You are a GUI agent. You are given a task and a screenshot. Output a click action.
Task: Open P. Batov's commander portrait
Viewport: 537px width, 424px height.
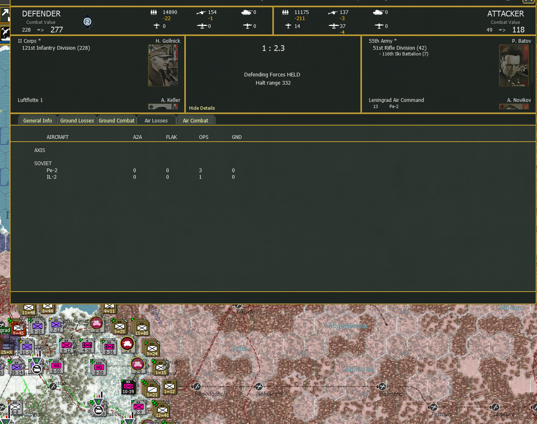coord(514,65)
